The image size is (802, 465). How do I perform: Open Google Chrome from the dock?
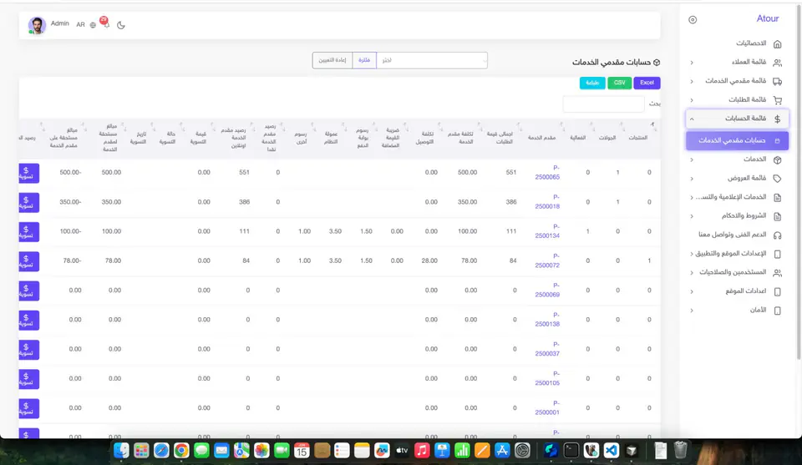pyautogui.click(x=181, y=450)
